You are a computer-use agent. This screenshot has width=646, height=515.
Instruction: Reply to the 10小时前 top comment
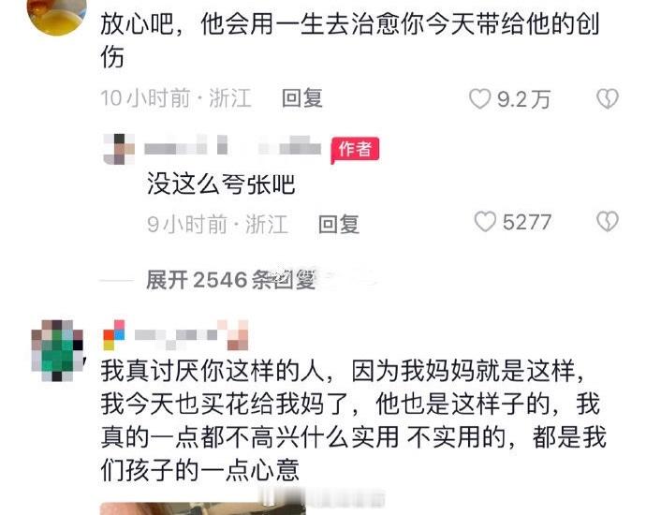302,98
